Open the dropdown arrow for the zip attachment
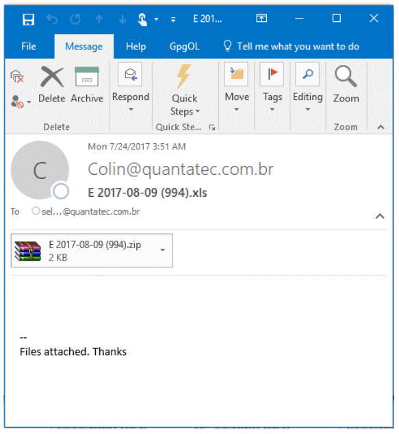Viewport: 399px width, 434px height. point(163,250)
